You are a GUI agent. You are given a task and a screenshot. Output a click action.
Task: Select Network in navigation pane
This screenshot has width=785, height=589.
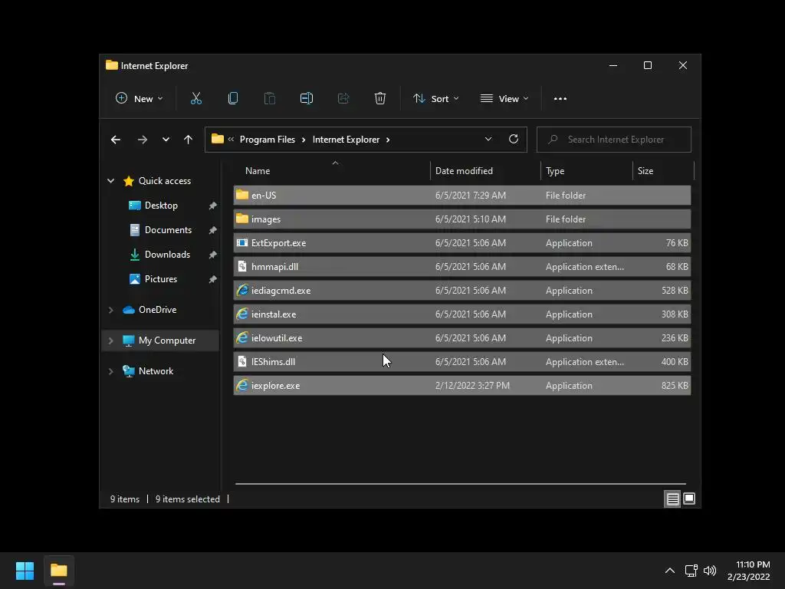[x=156, y=371]
